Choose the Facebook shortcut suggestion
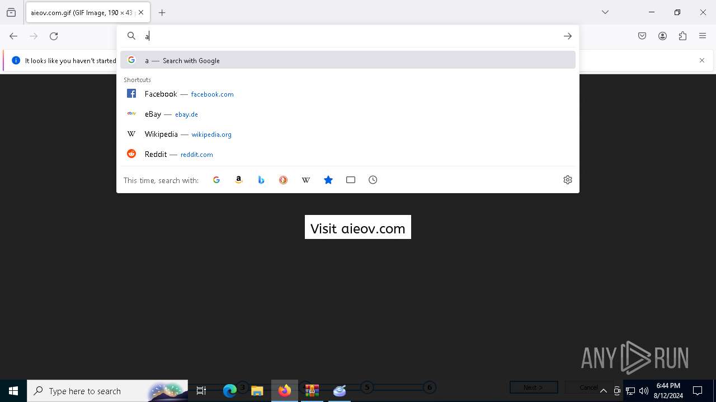Screen dimensions: 716x402 tap(348, 94)
